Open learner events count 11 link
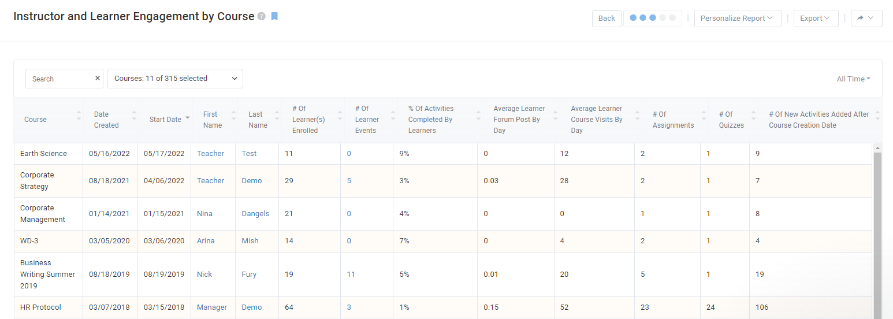 [351, 275]
